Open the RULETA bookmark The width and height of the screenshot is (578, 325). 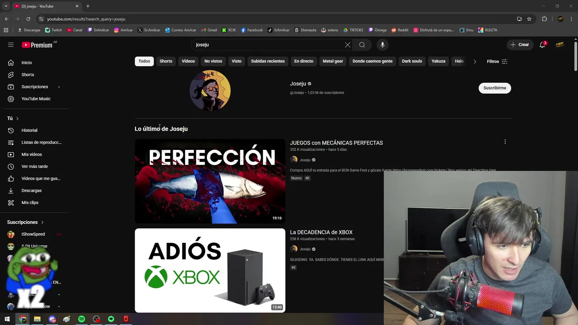487,30
